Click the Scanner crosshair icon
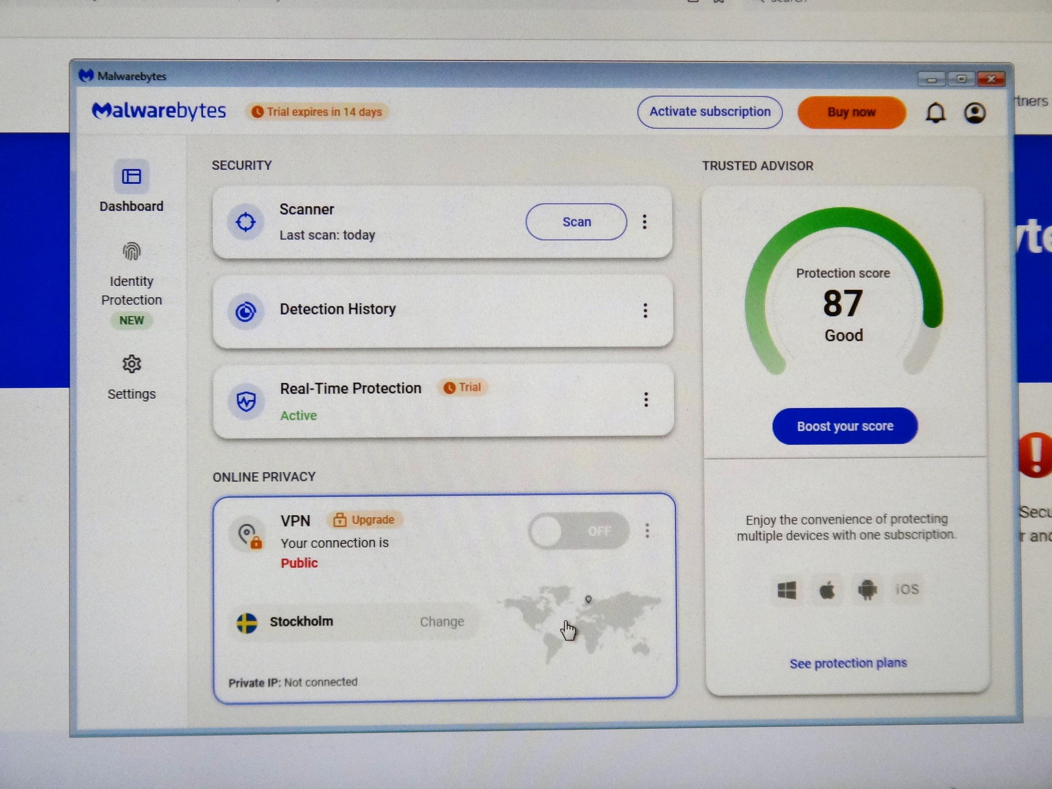This screenshot has height=789, width=1052. click(246, 222)
